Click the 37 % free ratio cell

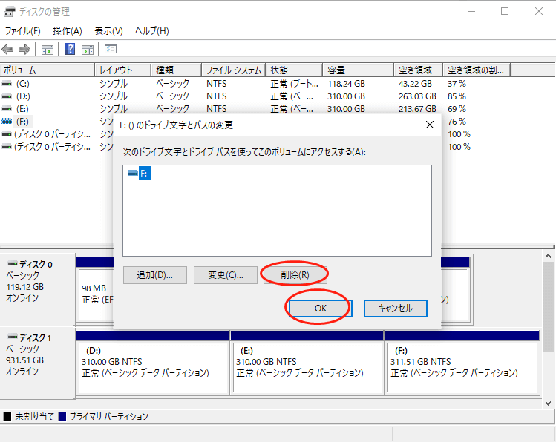pyautogui.click(x=457, y=84)
